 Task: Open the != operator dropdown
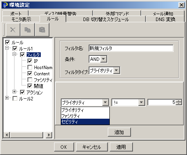pos(142,102)
